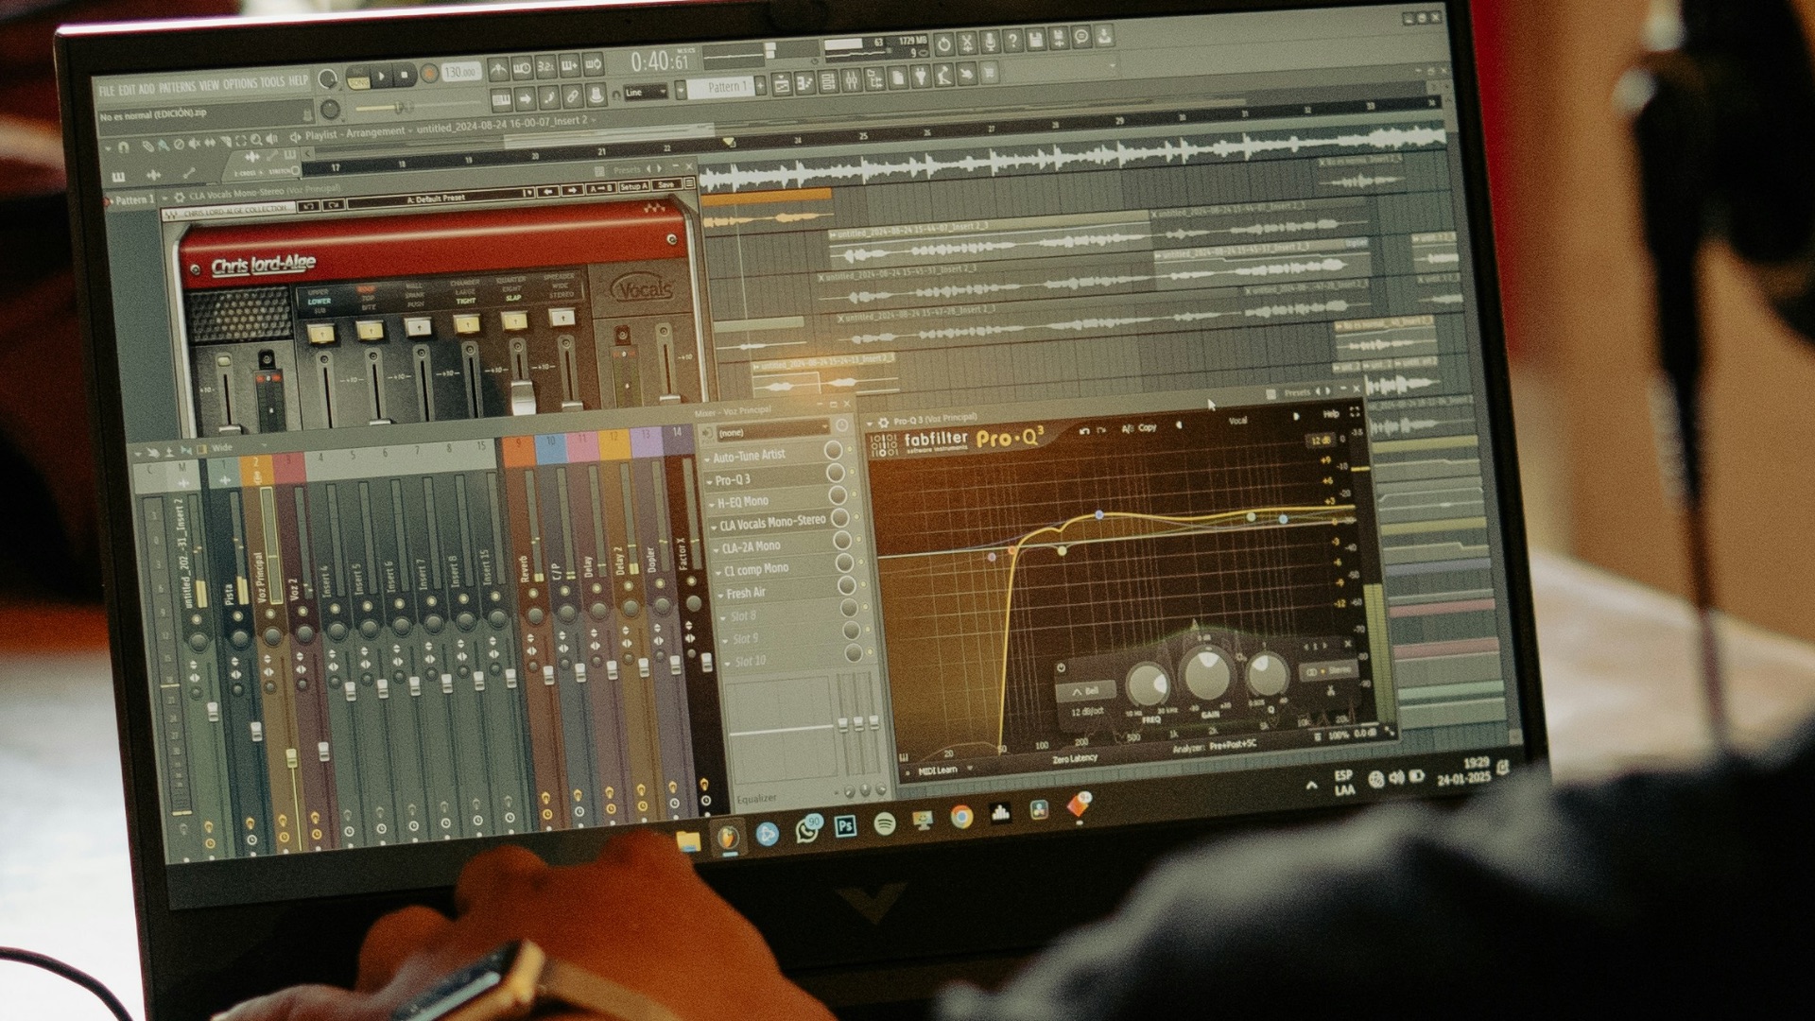Click the Bell filter shape button
This screenshot has width=1815, height=1021.
(x=1087, y=691)
